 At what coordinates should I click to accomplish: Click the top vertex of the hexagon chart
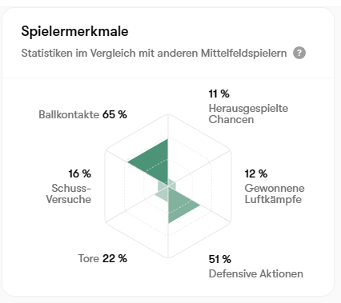coord(168,114)
